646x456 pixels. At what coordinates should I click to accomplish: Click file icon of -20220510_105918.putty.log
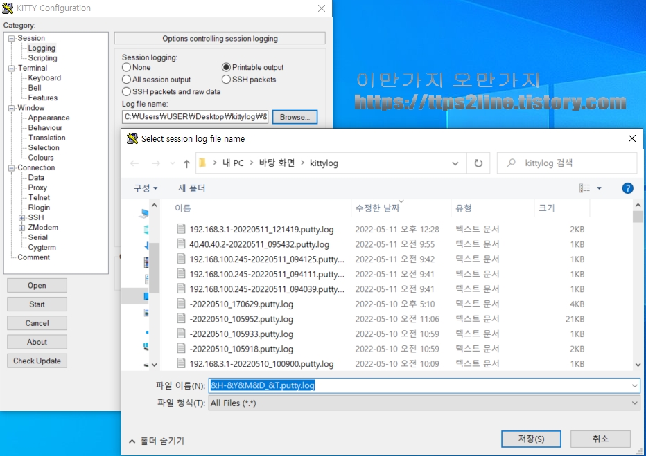pos(181,348)
